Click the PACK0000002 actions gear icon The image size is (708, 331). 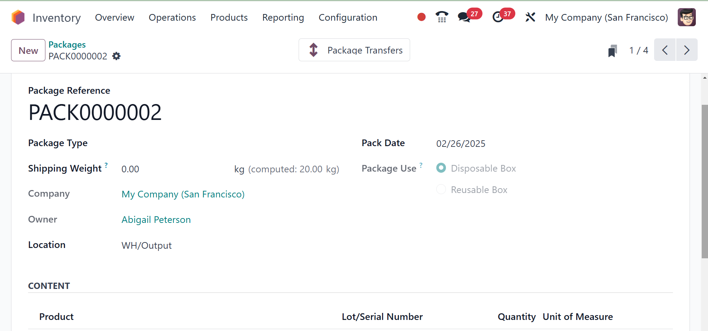tap(116, 56)
